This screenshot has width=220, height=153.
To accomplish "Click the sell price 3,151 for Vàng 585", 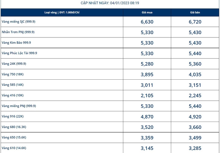I will [x=195, y=85].
